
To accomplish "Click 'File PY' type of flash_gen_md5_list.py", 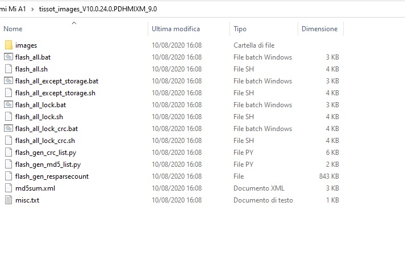I will [243, 165].
